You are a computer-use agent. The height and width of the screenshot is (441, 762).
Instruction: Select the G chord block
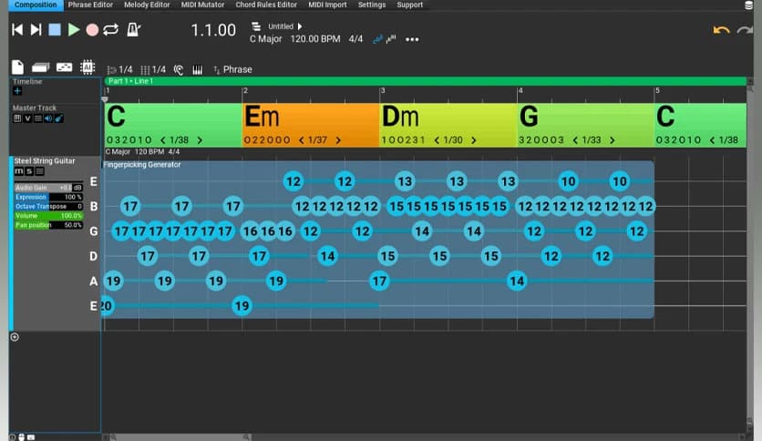click(x=585, y=125)
